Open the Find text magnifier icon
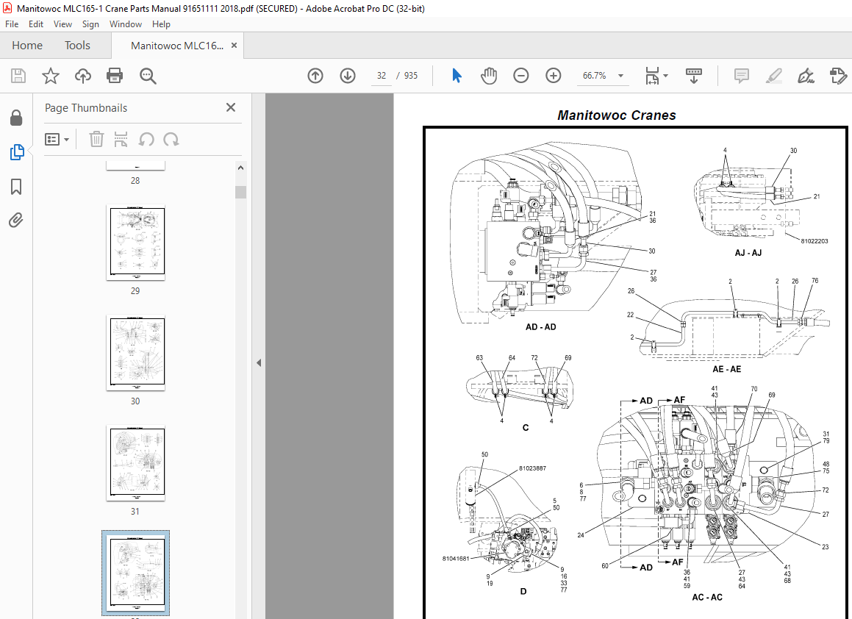 tap(148, 76)
